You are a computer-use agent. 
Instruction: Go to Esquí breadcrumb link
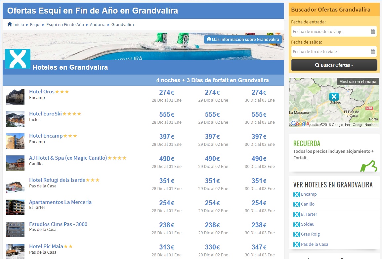(x=35, y=24)
